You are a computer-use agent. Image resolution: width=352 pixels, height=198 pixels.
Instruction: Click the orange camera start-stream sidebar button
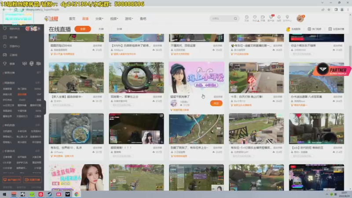point(32,180)
